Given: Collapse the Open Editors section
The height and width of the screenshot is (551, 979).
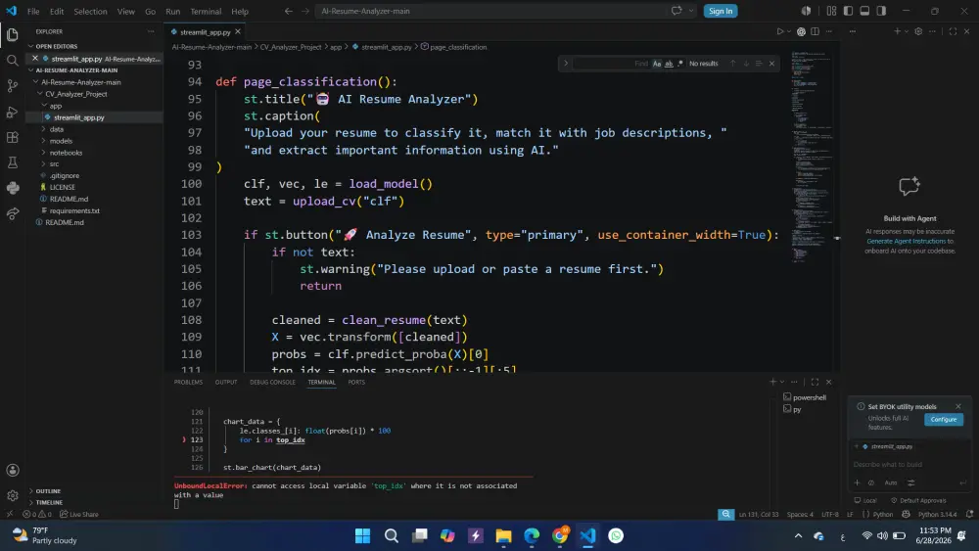Looking at the screenshot, I should 56,46.
